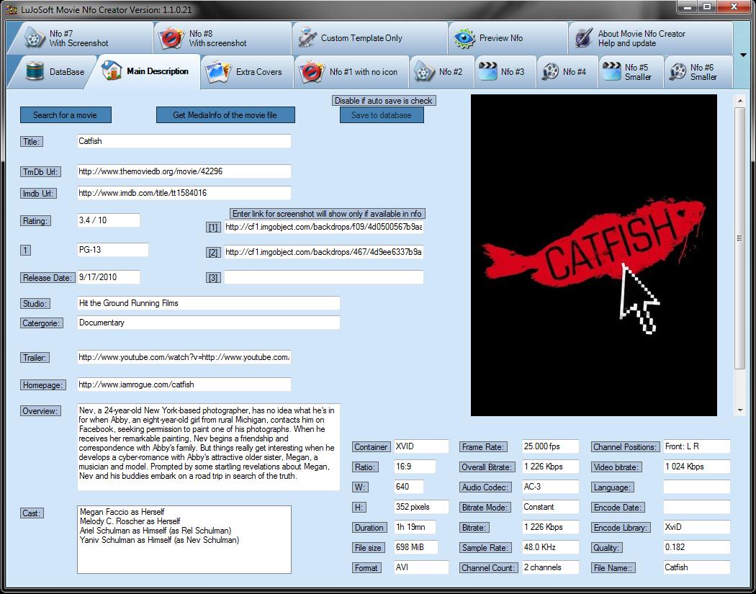The height and width of the screenshot is (594, 756).
Task: Click the prohibited icon on Nfo #1 tab
Action: tap(312, 72)
